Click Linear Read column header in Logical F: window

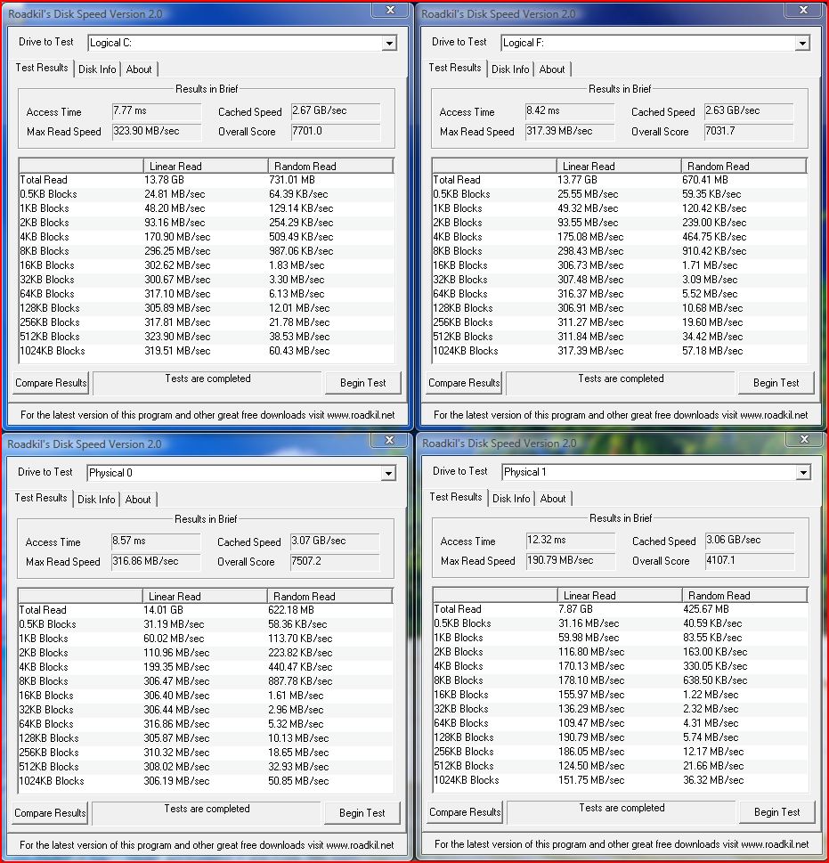pyautogui.click(x=619, y=167)
